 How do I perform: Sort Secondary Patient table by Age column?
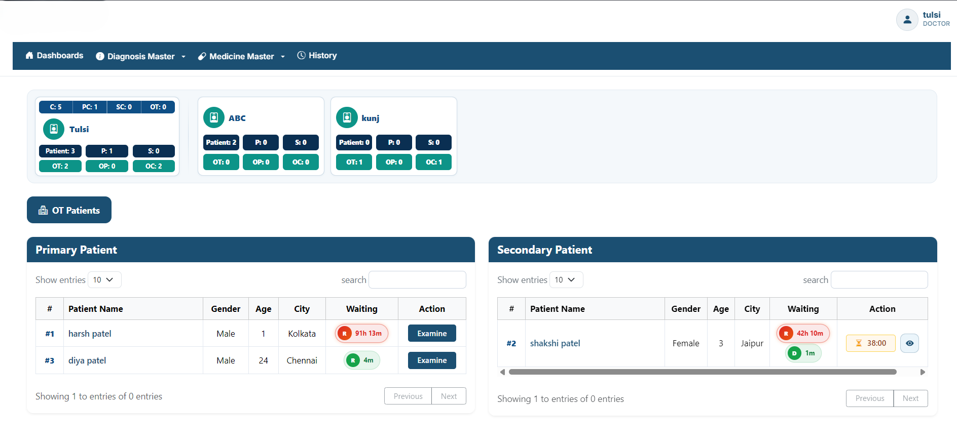(721, 309)
